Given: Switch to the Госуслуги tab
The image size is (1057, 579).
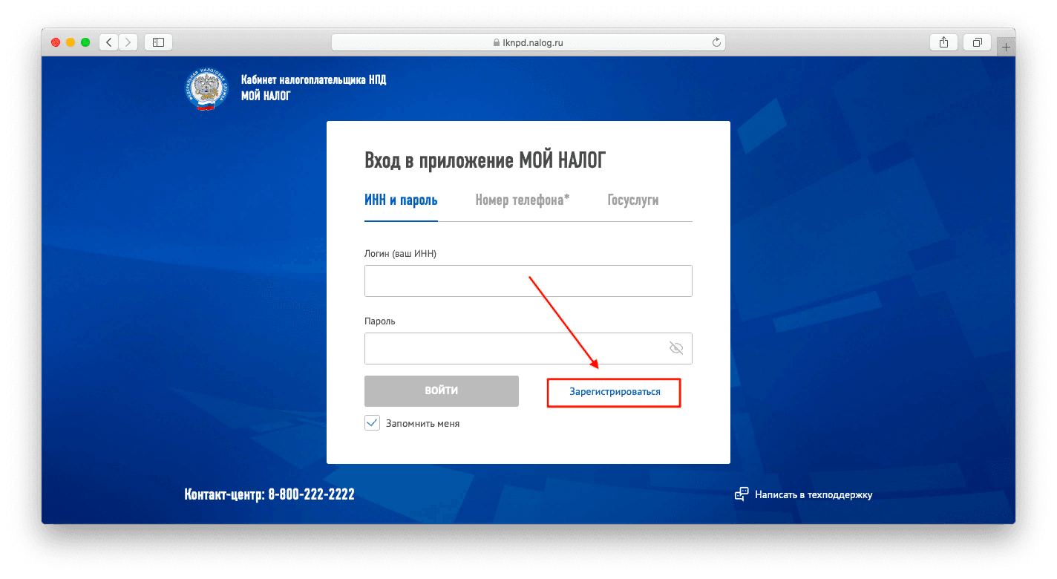Looking at the screenshot, I should 633,200.
